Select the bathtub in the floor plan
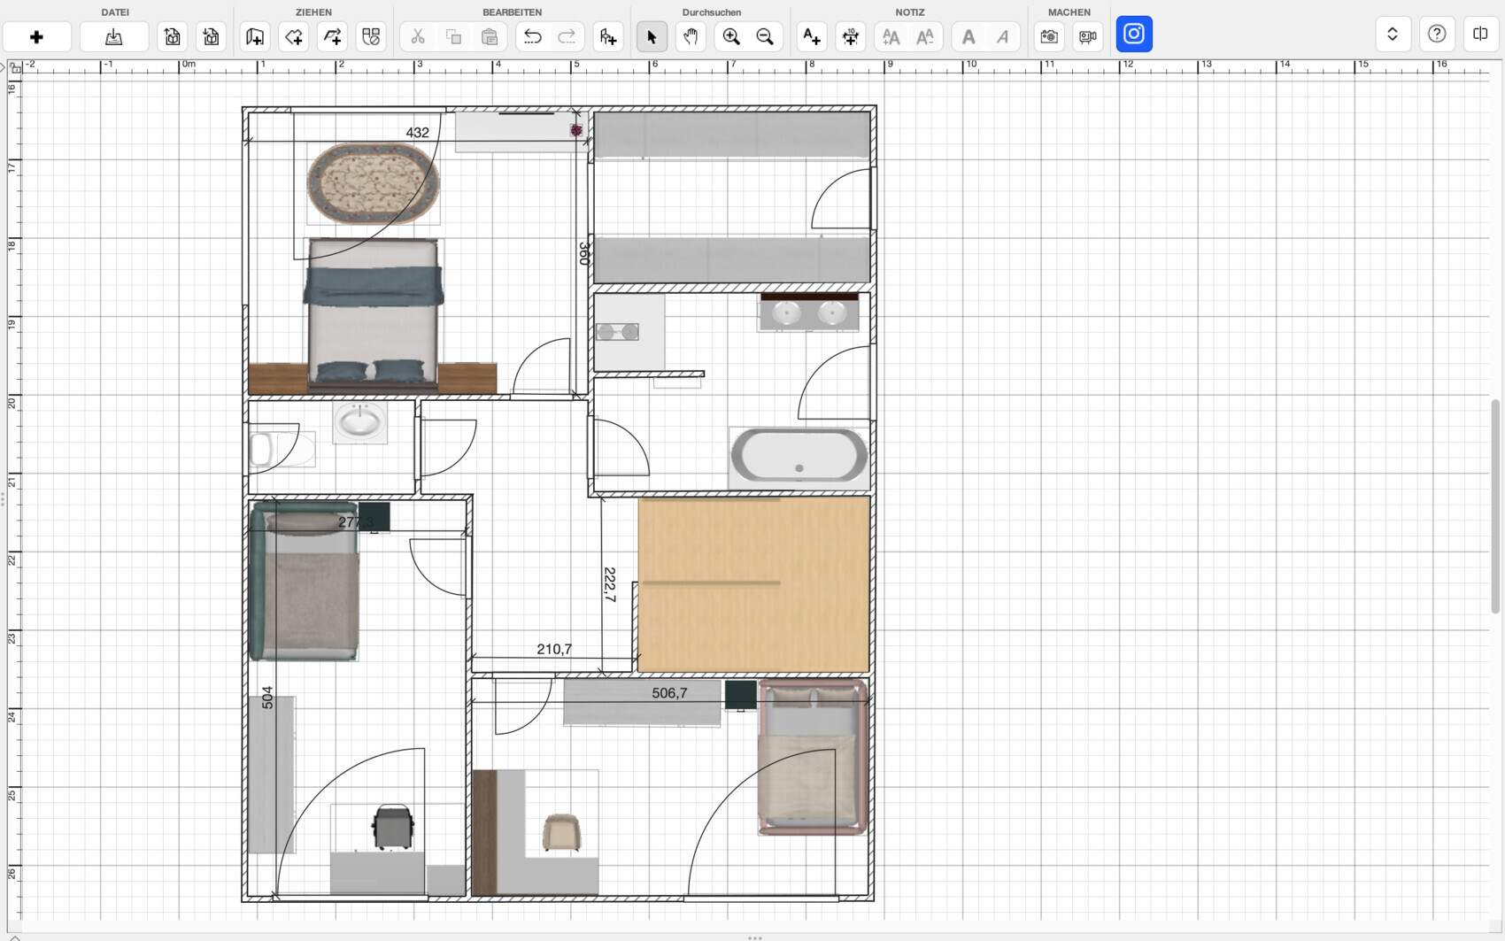Screen dimensions: 1505x941 (799, 457)
